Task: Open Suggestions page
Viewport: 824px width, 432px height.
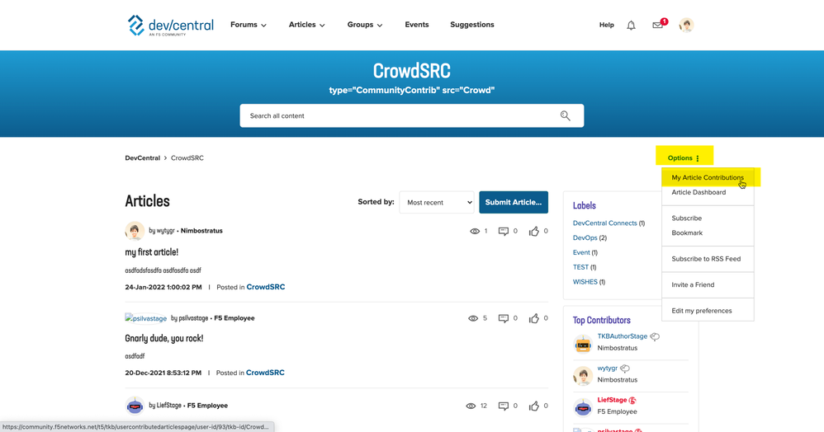Action: point(472,25)
